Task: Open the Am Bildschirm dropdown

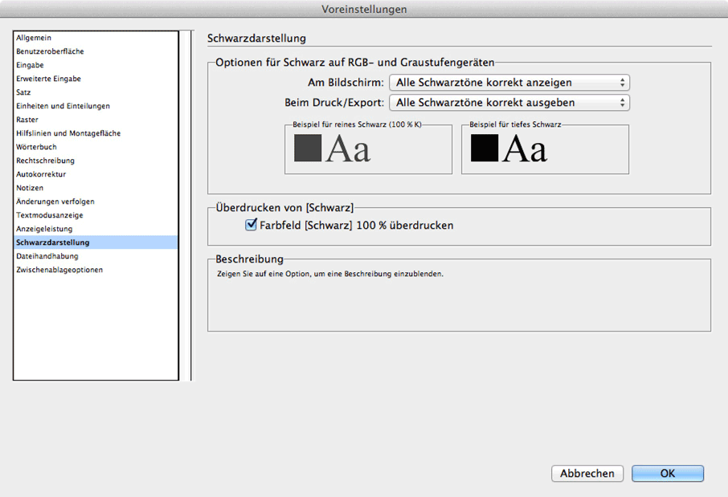Action: 509,83
